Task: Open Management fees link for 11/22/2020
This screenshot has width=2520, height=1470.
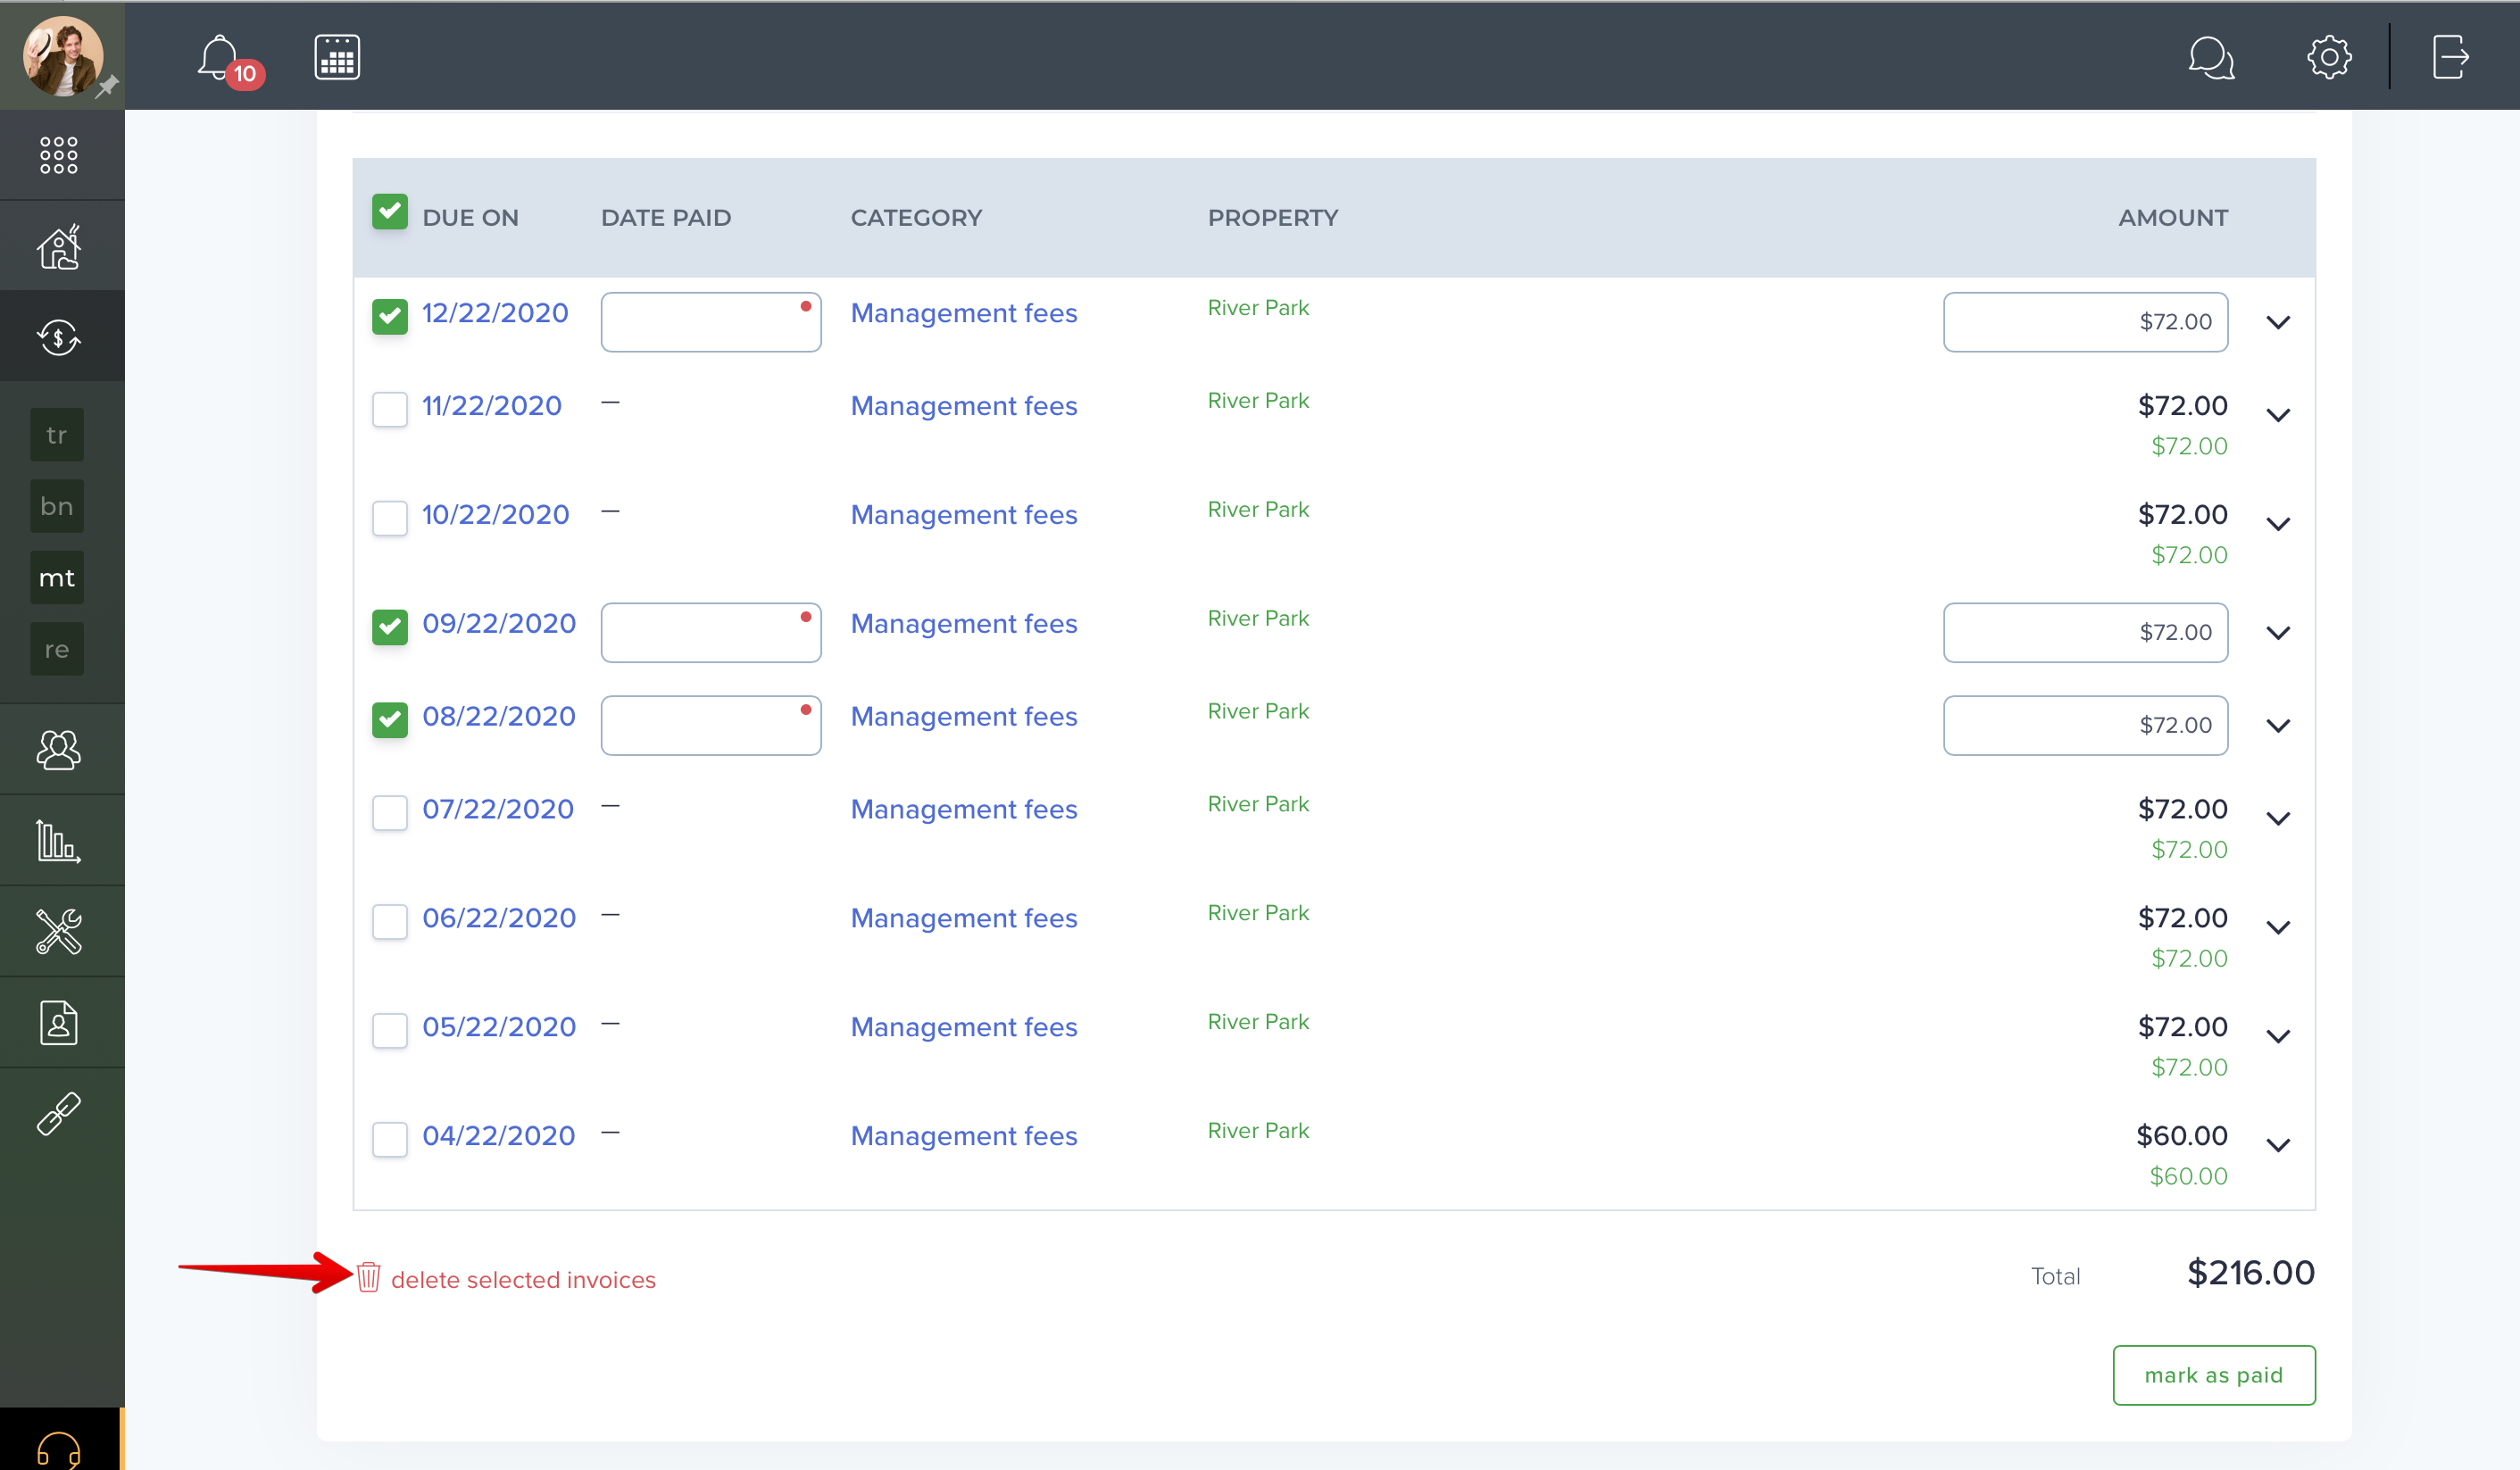Action: 964,406
